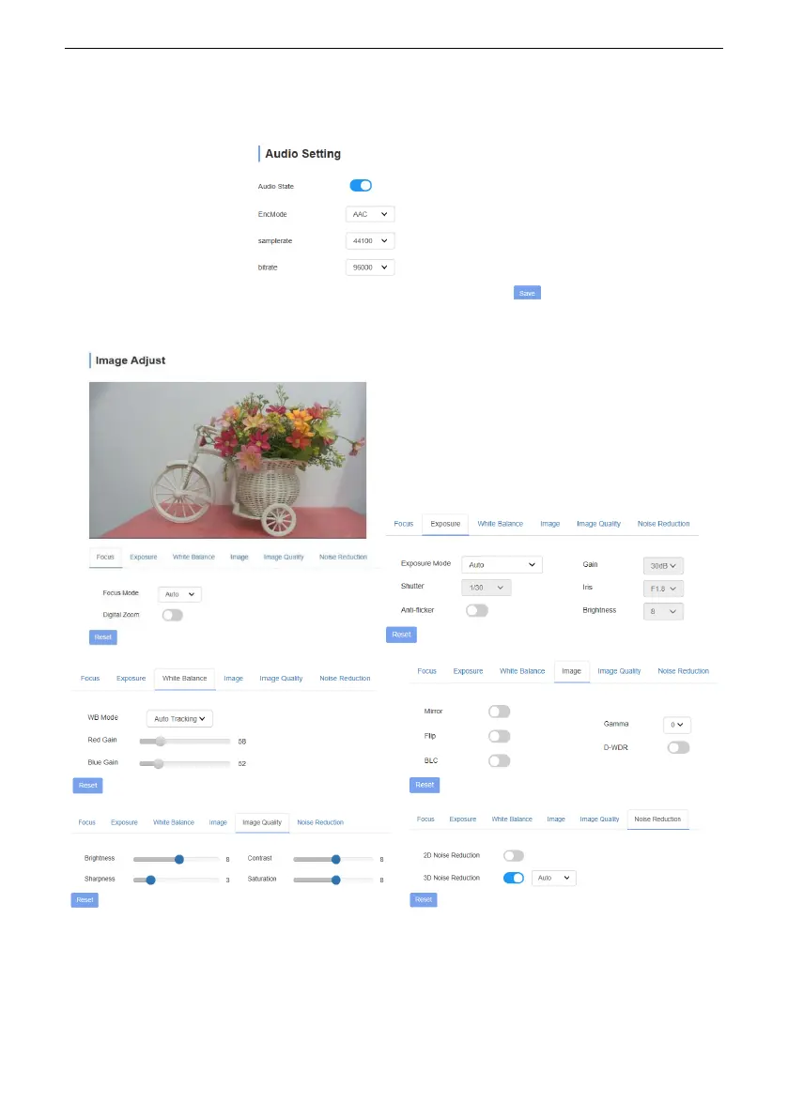Open the Gamma dropdown
Viewport: 788px width, 1118px height.
[676, 725]
